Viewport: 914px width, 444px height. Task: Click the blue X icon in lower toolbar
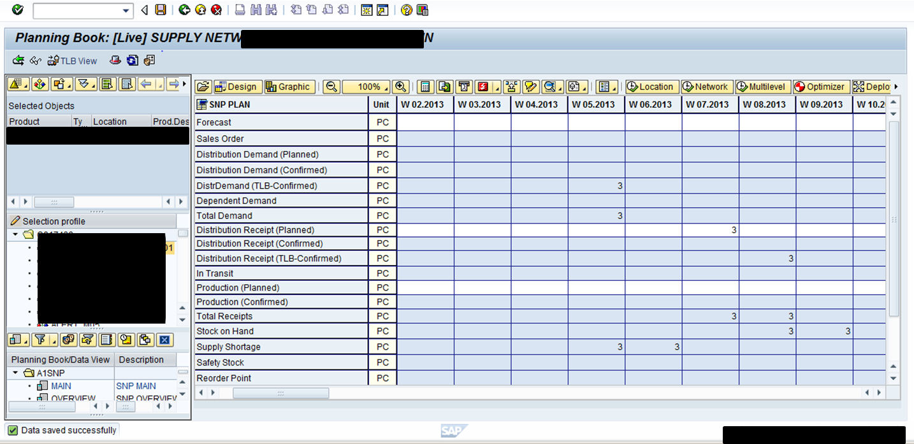click(x=164, y=340)
